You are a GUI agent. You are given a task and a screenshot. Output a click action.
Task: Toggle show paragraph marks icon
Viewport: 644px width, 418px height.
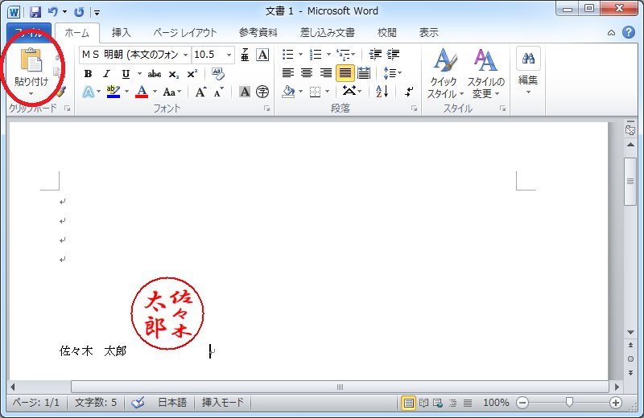409,92
